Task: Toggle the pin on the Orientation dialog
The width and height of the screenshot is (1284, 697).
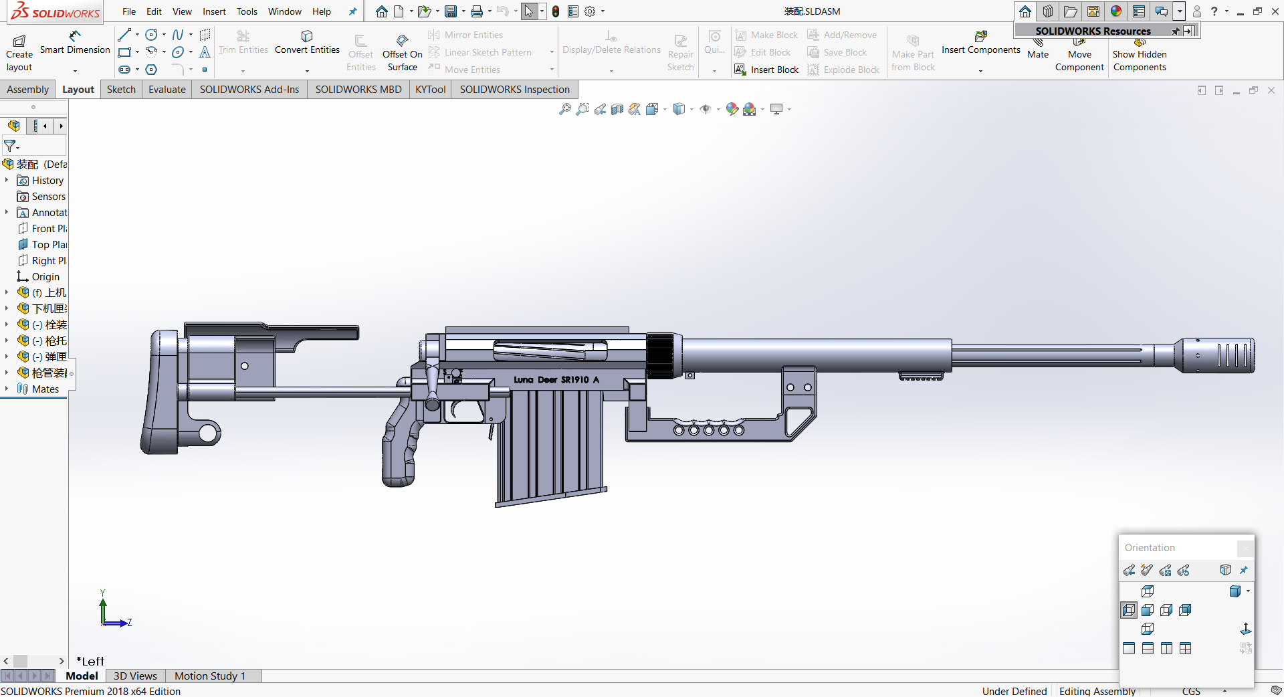Action: [x=1244, y=570]
